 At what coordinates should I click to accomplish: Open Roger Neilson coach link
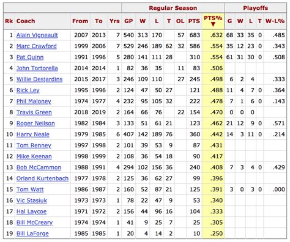point(35,123)
